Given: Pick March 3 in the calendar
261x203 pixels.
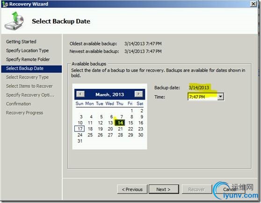Looking at the screenshot, I should pyautogui.click(x=81, y=116).
